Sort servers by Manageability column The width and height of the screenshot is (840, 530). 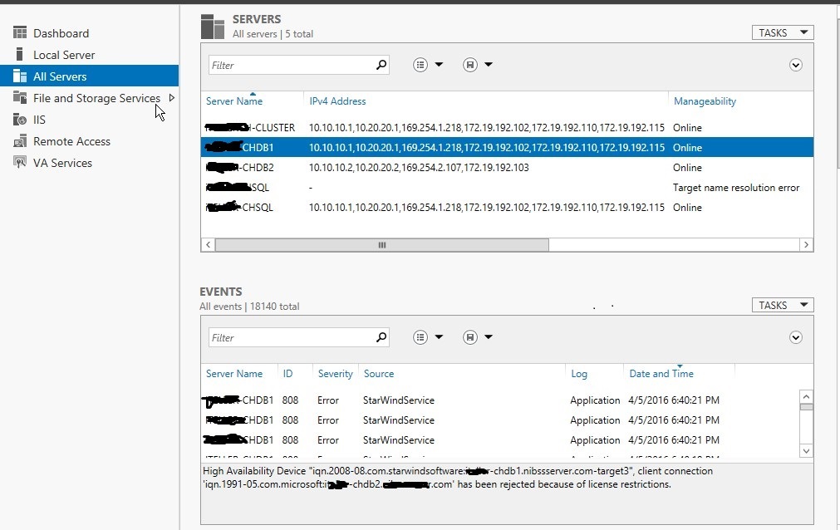(x=705, y=101)
